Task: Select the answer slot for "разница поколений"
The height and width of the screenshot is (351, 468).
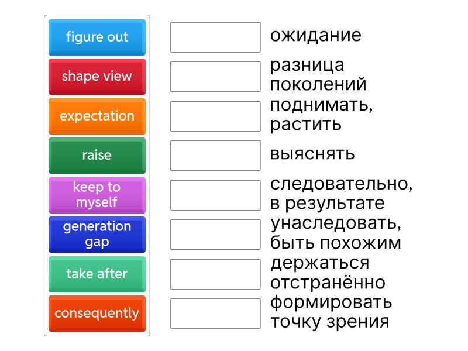Action: 215,77
